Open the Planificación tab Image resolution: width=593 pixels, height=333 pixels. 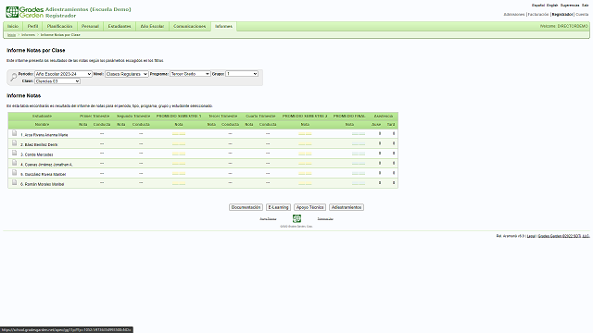tap(59, 26)
